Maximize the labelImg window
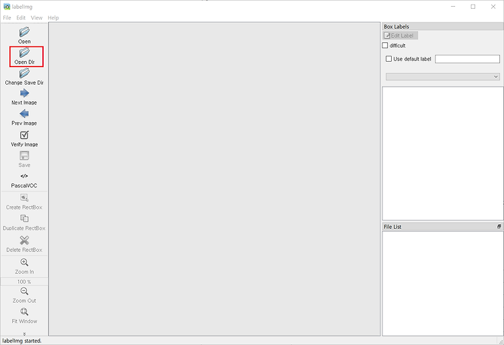 473,7
